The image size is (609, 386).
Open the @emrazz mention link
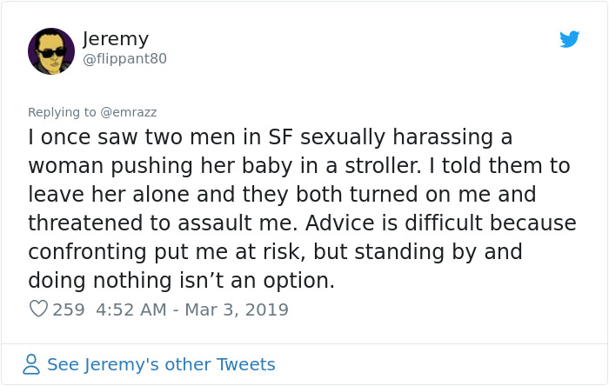[x=128, y=112]
